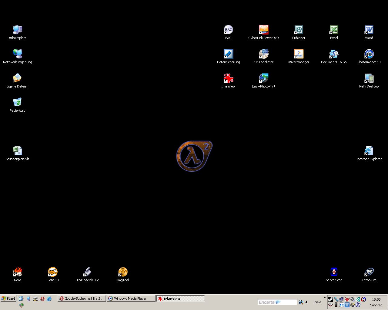Click the Encarta search input field
Screen dimensions: 388x310
277,302
